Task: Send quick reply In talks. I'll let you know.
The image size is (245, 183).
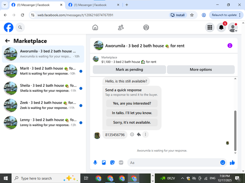Action: [x=132, y=113]
